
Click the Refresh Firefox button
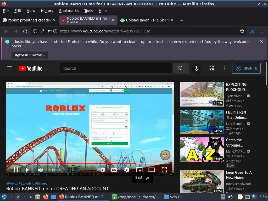coord(30,55)
